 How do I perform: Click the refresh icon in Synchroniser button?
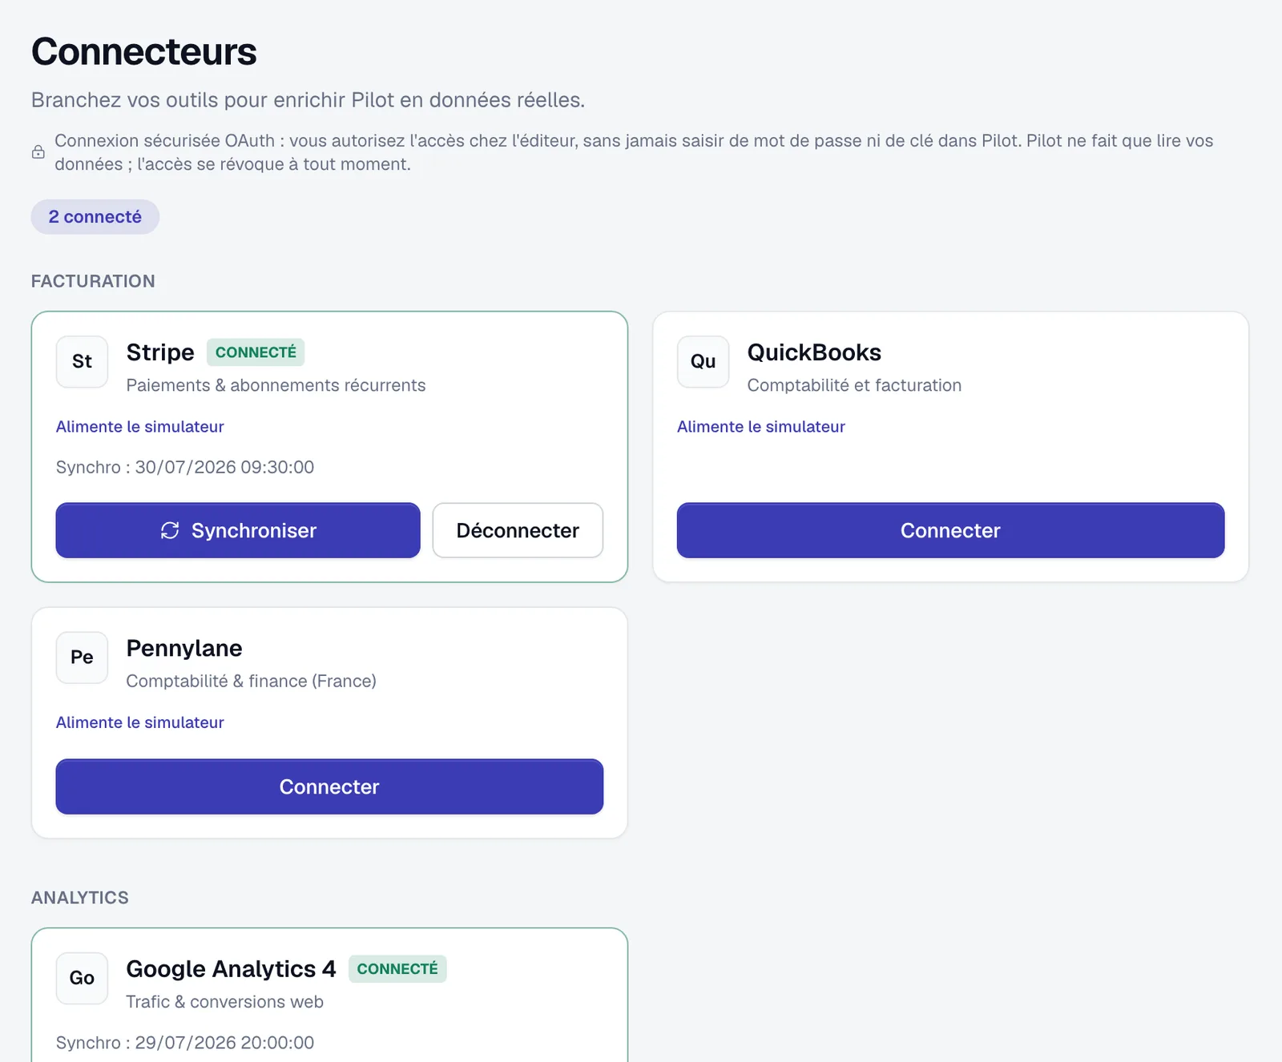pos(170,530)
